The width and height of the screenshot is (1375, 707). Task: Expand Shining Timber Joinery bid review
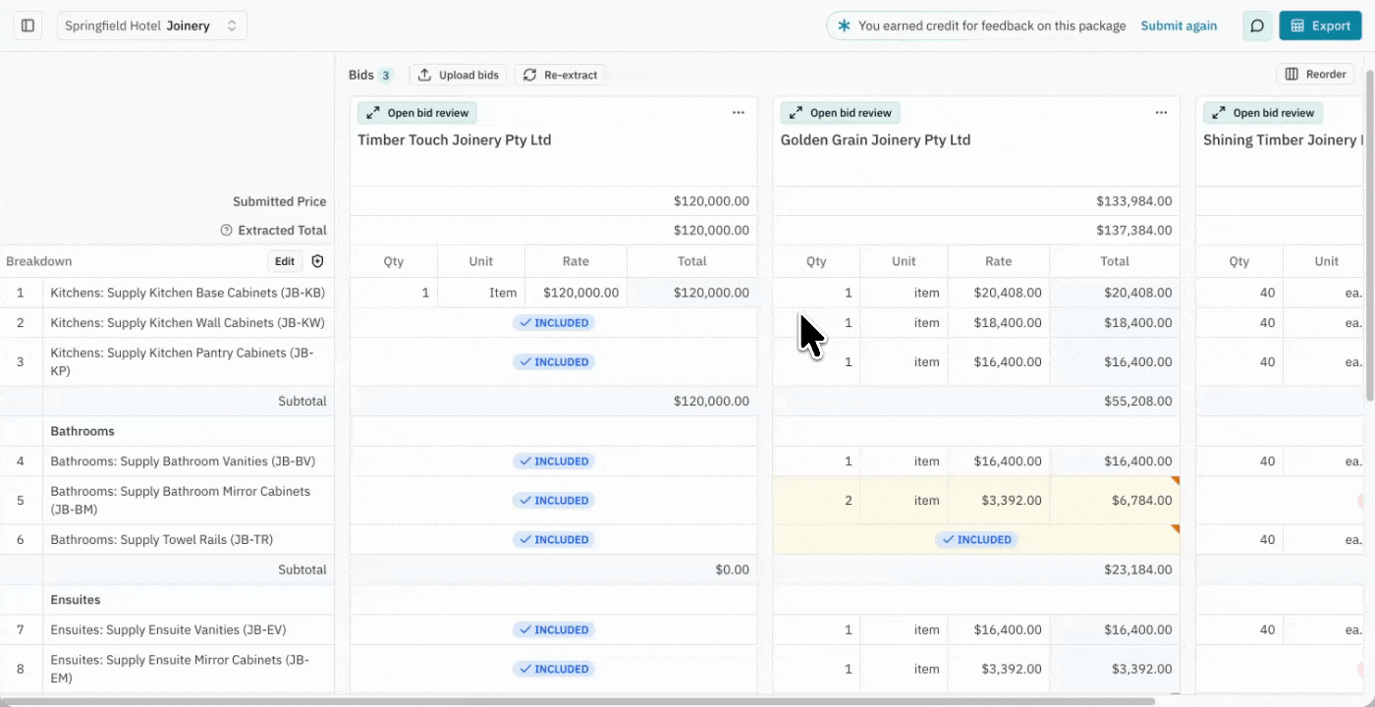click(x=1263, y=113)
